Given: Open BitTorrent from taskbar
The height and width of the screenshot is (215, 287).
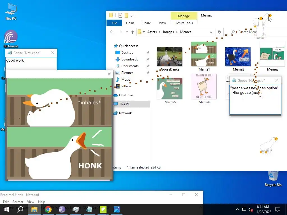Looking at the screenshot, I should 62,209.
